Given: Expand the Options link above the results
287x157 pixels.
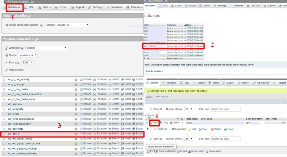Looking at the screenshot, I should tap(150, 116).
